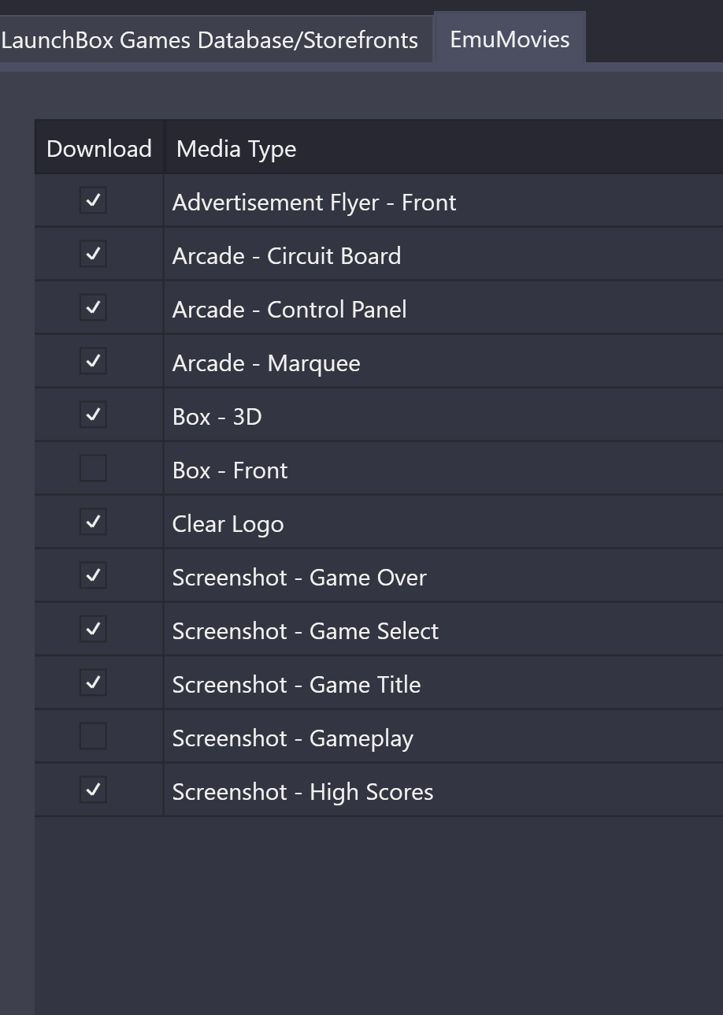Disable Screenshot - Game Over download
The width and height of the screenshot is (723, 1015).
[93, 576]
